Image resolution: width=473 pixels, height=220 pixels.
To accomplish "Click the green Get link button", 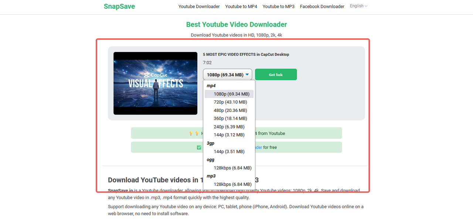I will (276, 75).
